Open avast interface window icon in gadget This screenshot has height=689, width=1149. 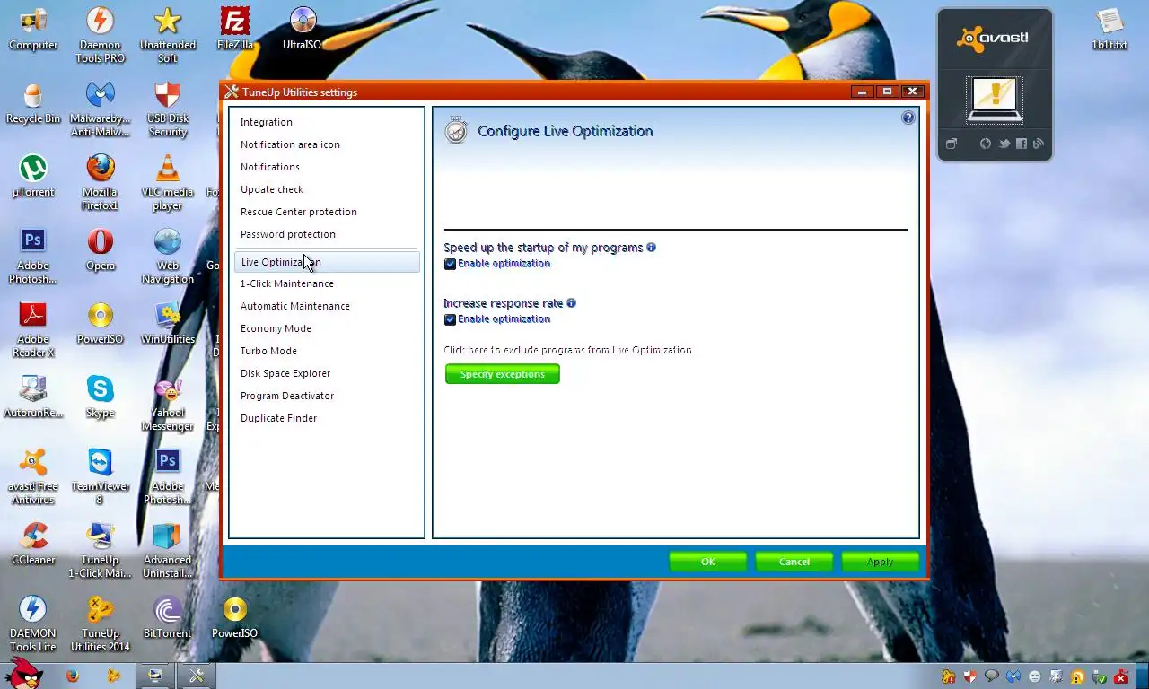point(952,144)
